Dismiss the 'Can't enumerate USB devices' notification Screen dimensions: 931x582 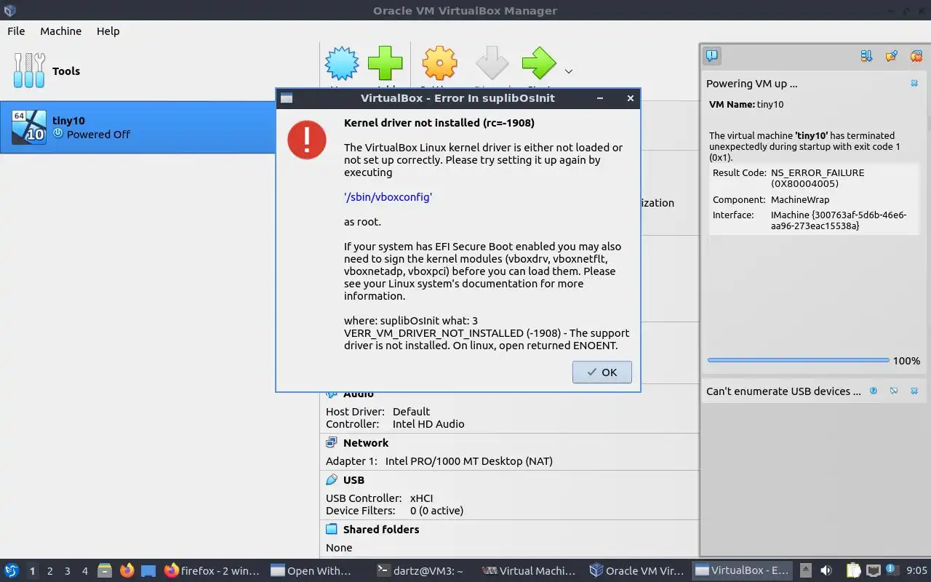[x=914, y=391]
